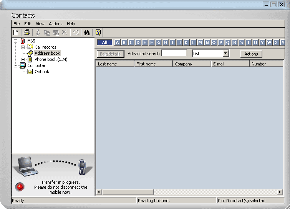
Task: Click the Phone book SIM card icon
Action: click(x=30, y=59)
